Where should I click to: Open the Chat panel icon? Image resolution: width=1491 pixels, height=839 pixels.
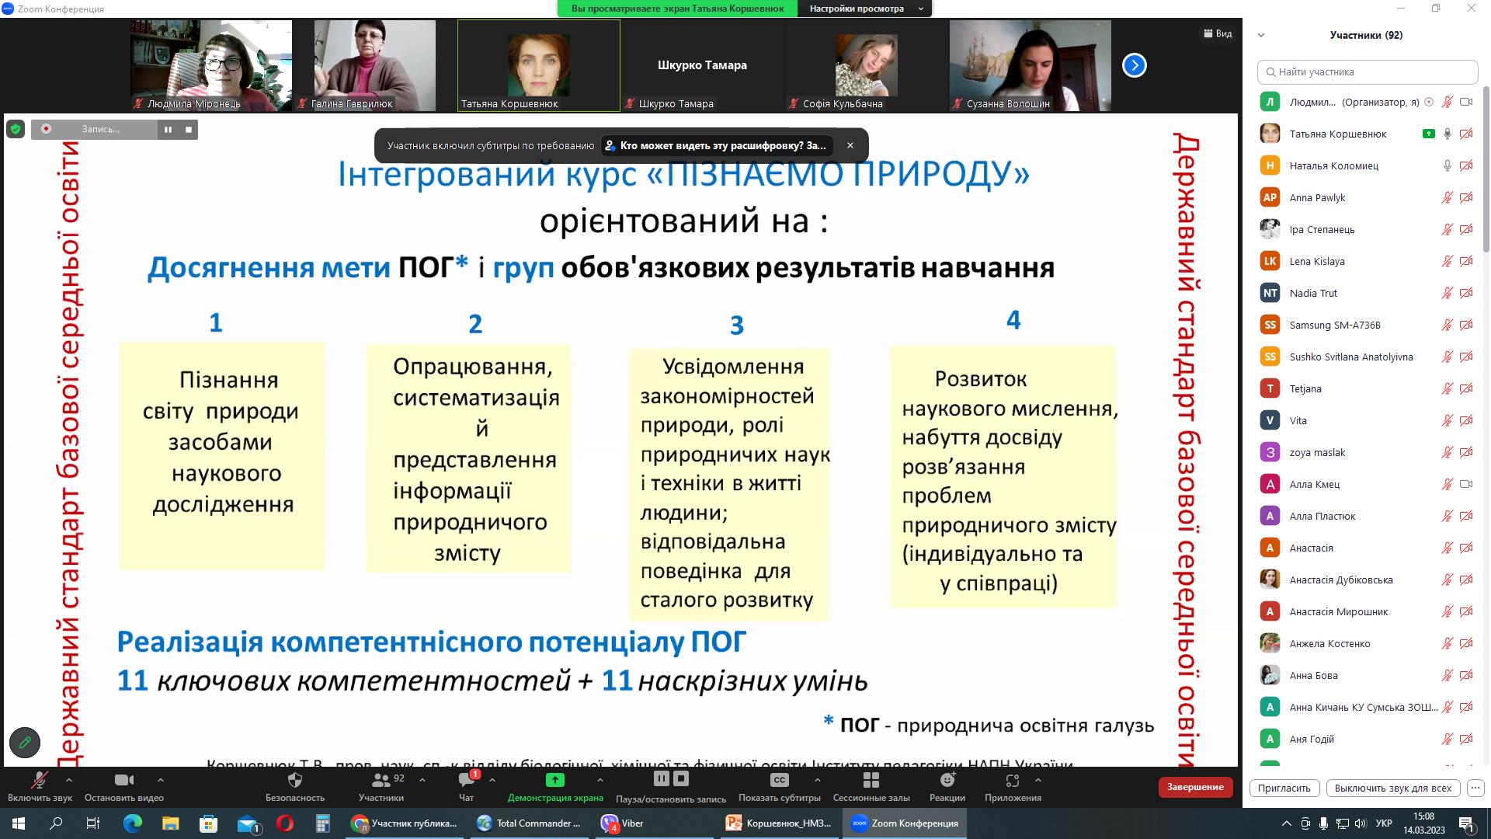(x=466, y=780)
